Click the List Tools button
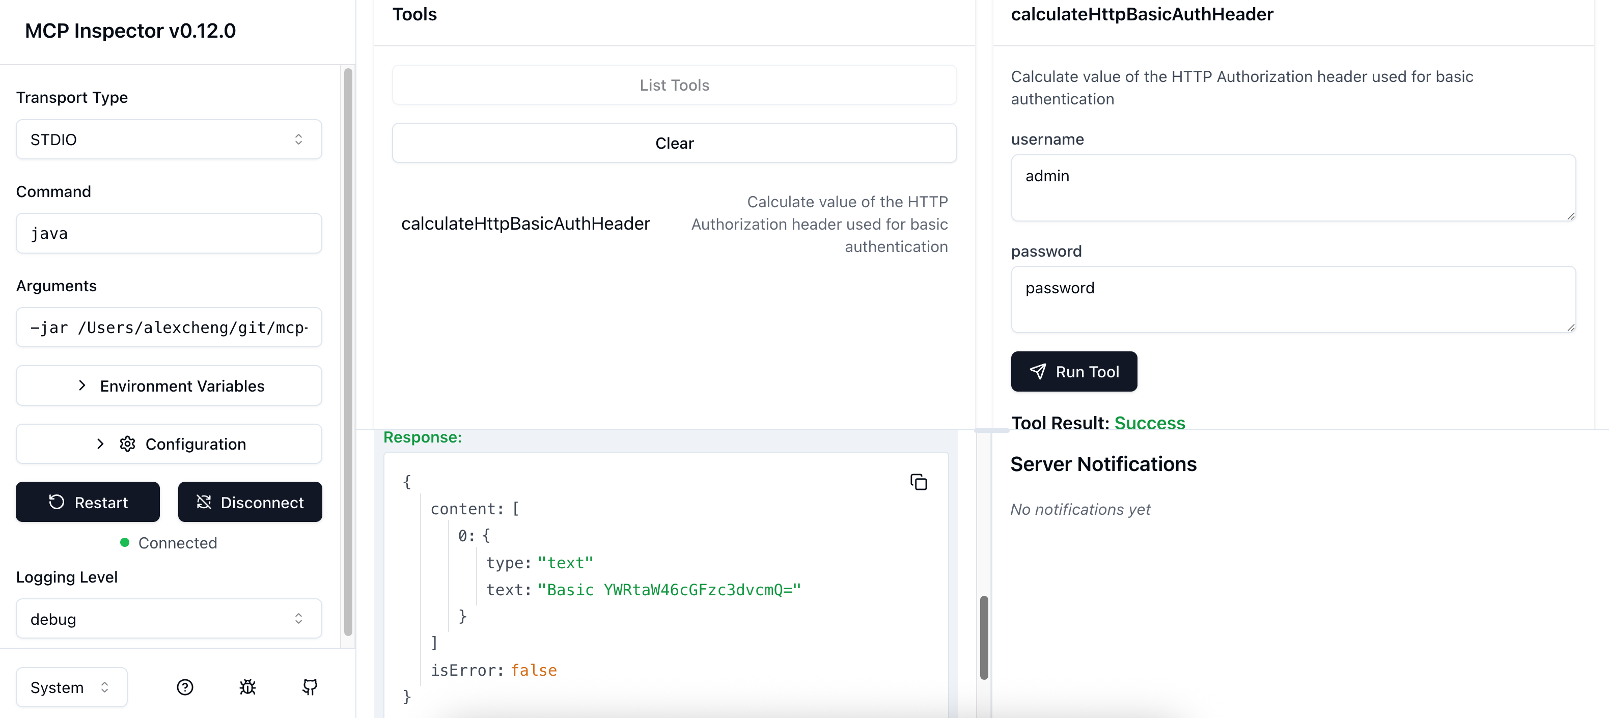This screenshot has height=718, width=1609. [674, 85]
